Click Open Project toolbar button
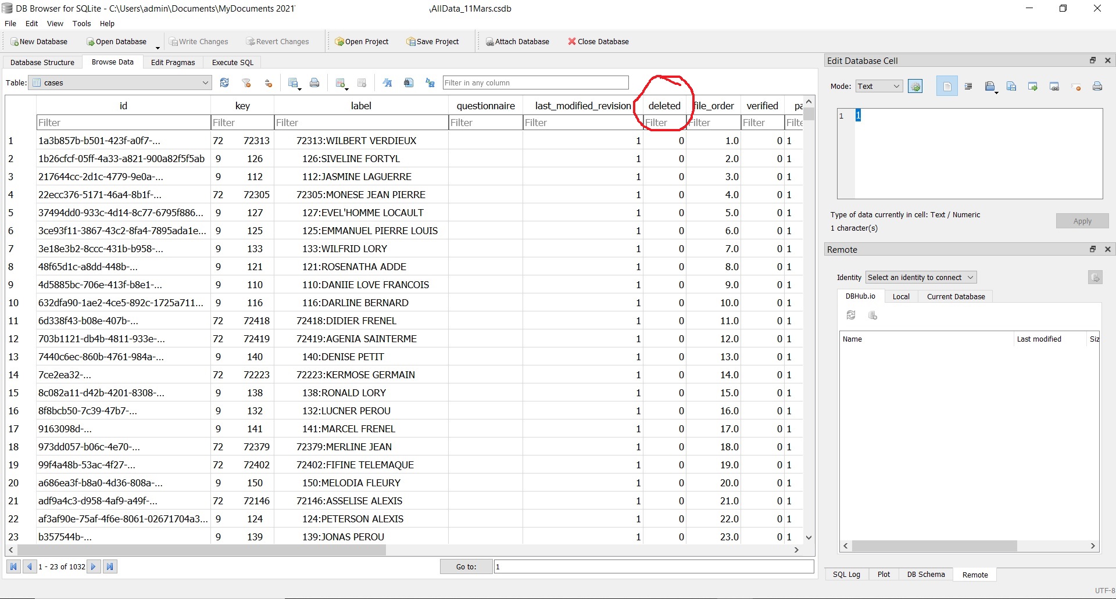Image resolution: width=1116 pixels, height=599 pixels. [362, 42]
